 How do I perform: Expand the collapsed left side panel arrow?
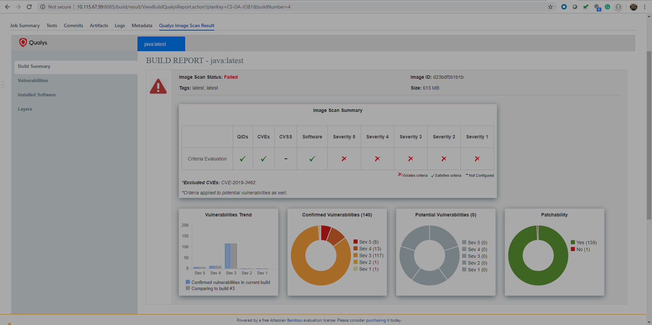click(x=2, y=84)
